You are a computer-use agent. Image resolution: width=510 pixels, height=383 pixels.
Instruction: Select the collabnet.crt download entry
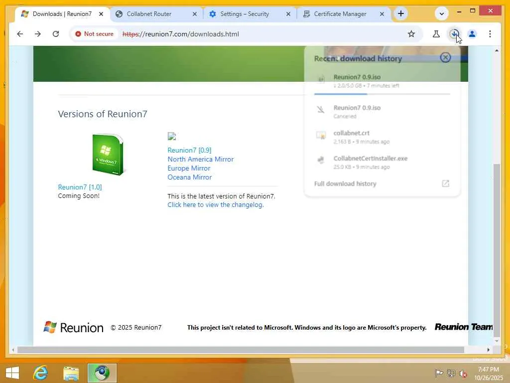pyautogui.click(x=382, y=137)
